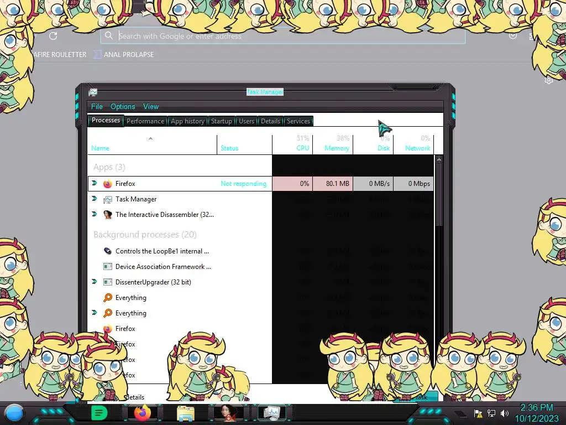Screen dimensions: 566x425
Task: Click the Firefox 0% CPU cell
Action: (292, 184)
